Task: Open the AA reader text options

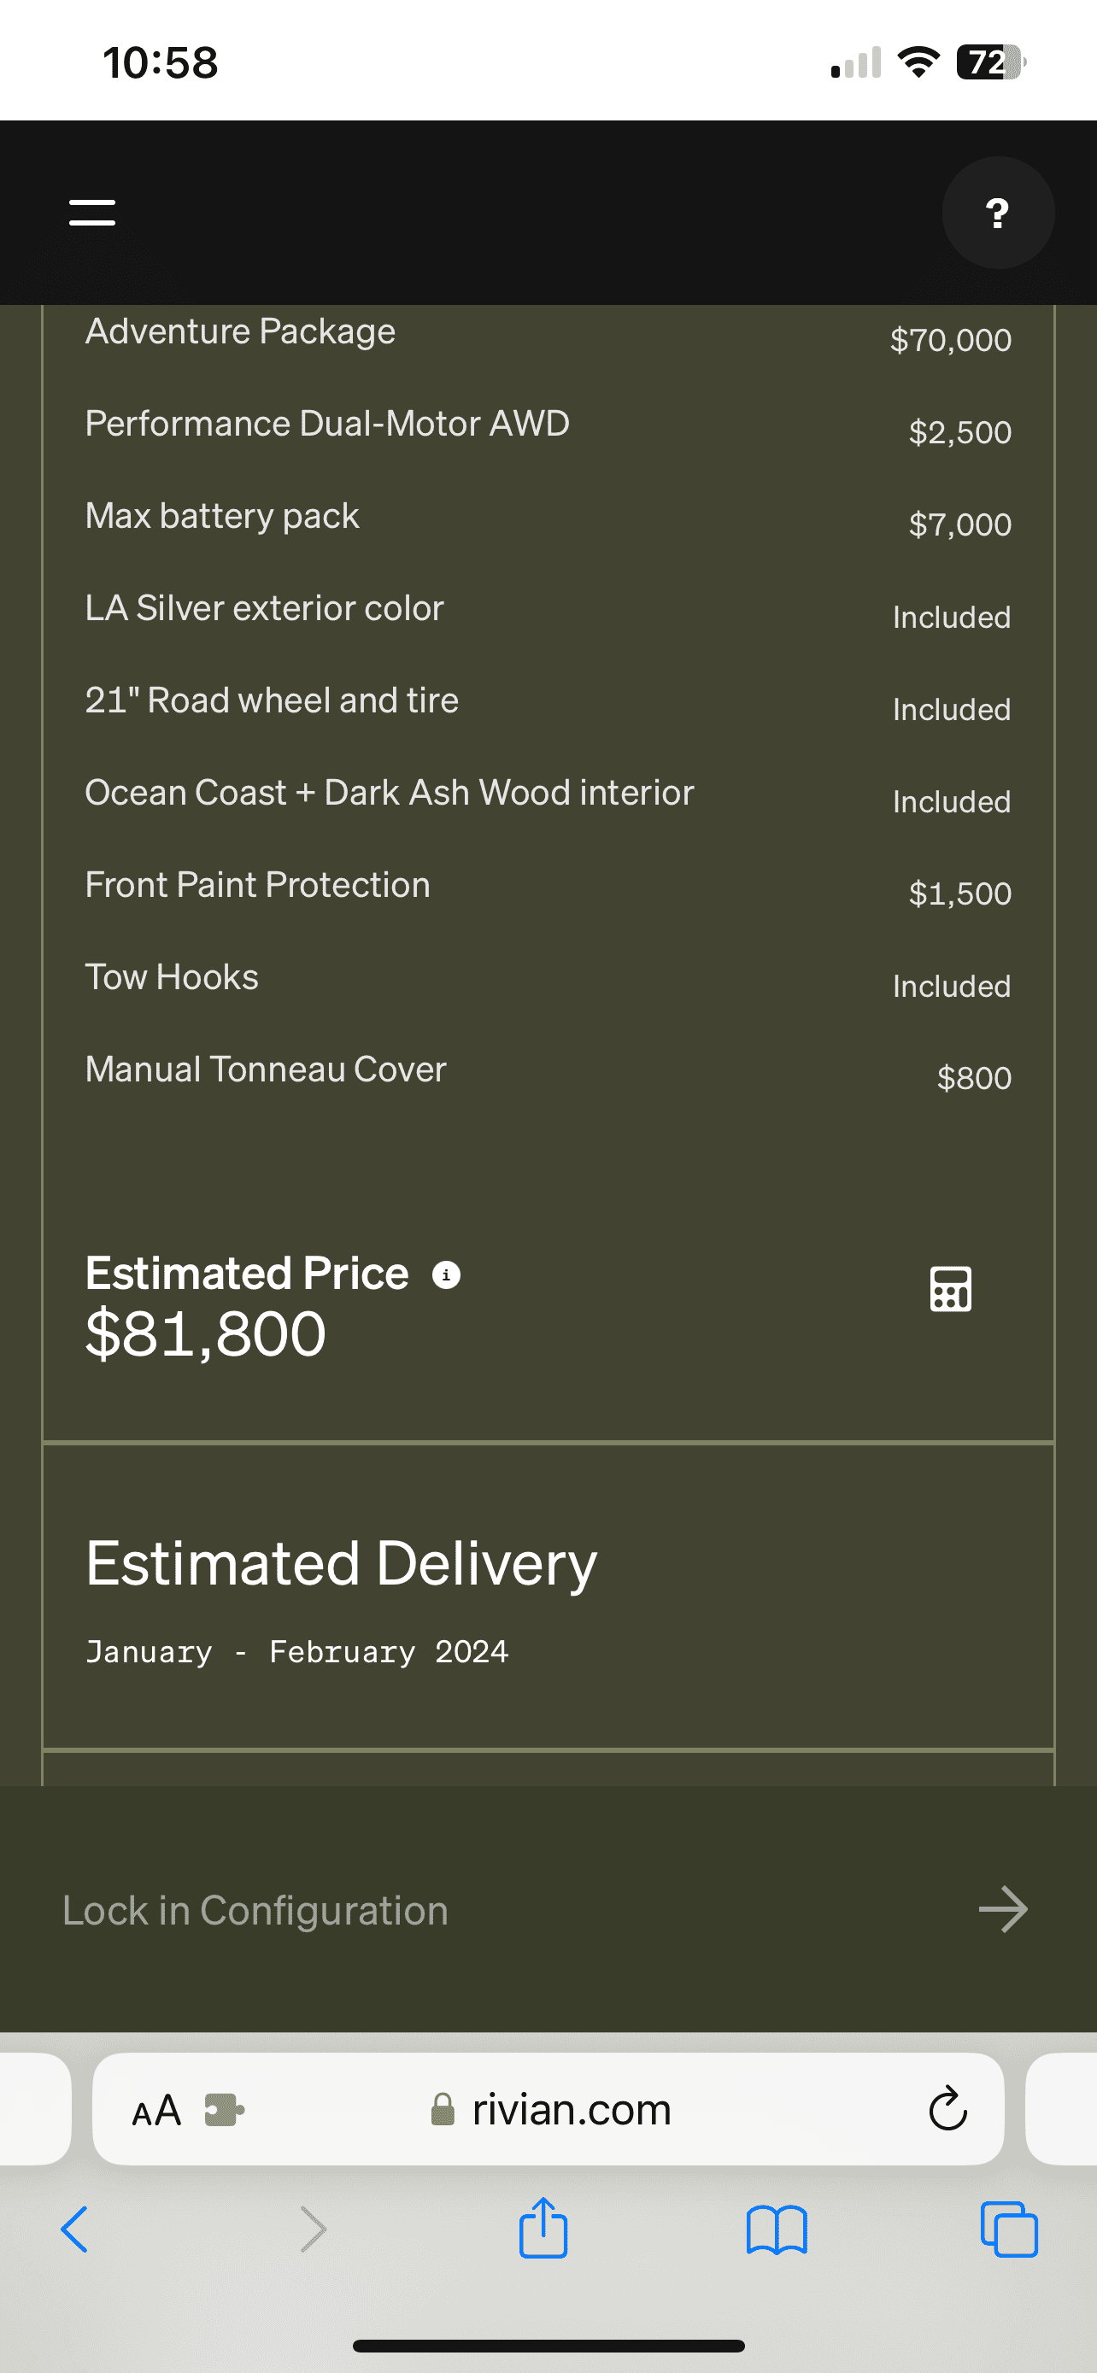Action: point(156,2110)
